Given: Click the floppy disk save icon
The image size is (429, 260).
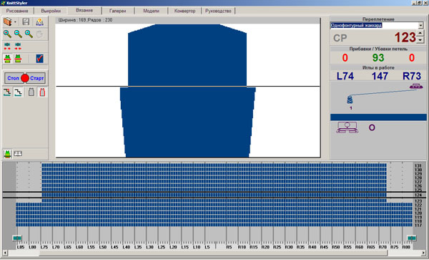Looking at the screenshot, I should point(26,21).
